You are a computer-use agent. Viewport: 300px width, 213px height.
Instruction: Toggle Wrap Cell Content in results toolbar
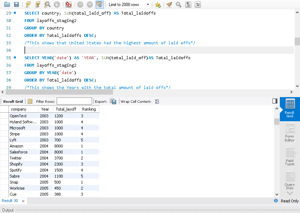point(157,101)
